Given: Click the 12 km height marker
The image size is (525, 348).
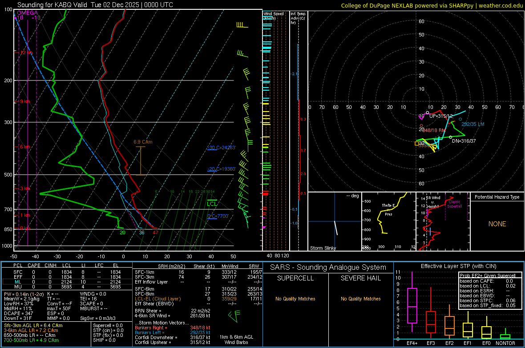Looking at the screenshot, I should point(26,52).
